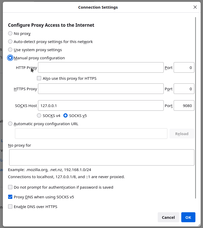The width and height of the screenshot is (203, 228).
Task: Click the HTTPS Proxy port field
Action: (184, 89)
